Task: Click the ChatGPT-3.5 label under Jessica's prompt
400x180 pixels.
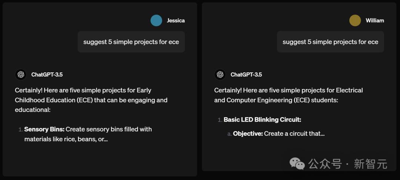Action: coord(47,75)
